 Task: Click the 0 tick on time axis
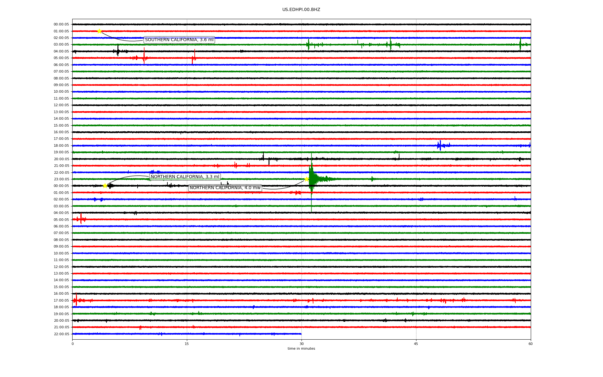(73, 344)
